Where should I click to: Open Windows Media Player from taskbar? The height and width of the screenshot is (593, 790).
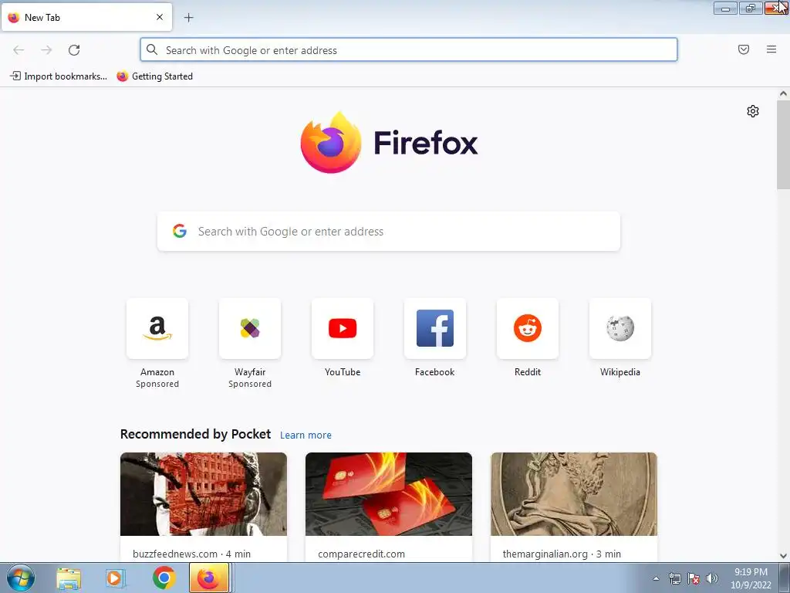[x=116, y=578]
